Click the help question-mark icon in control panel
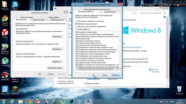The width and height of the screenshot is (186, 104). click(x=164, y=17)
